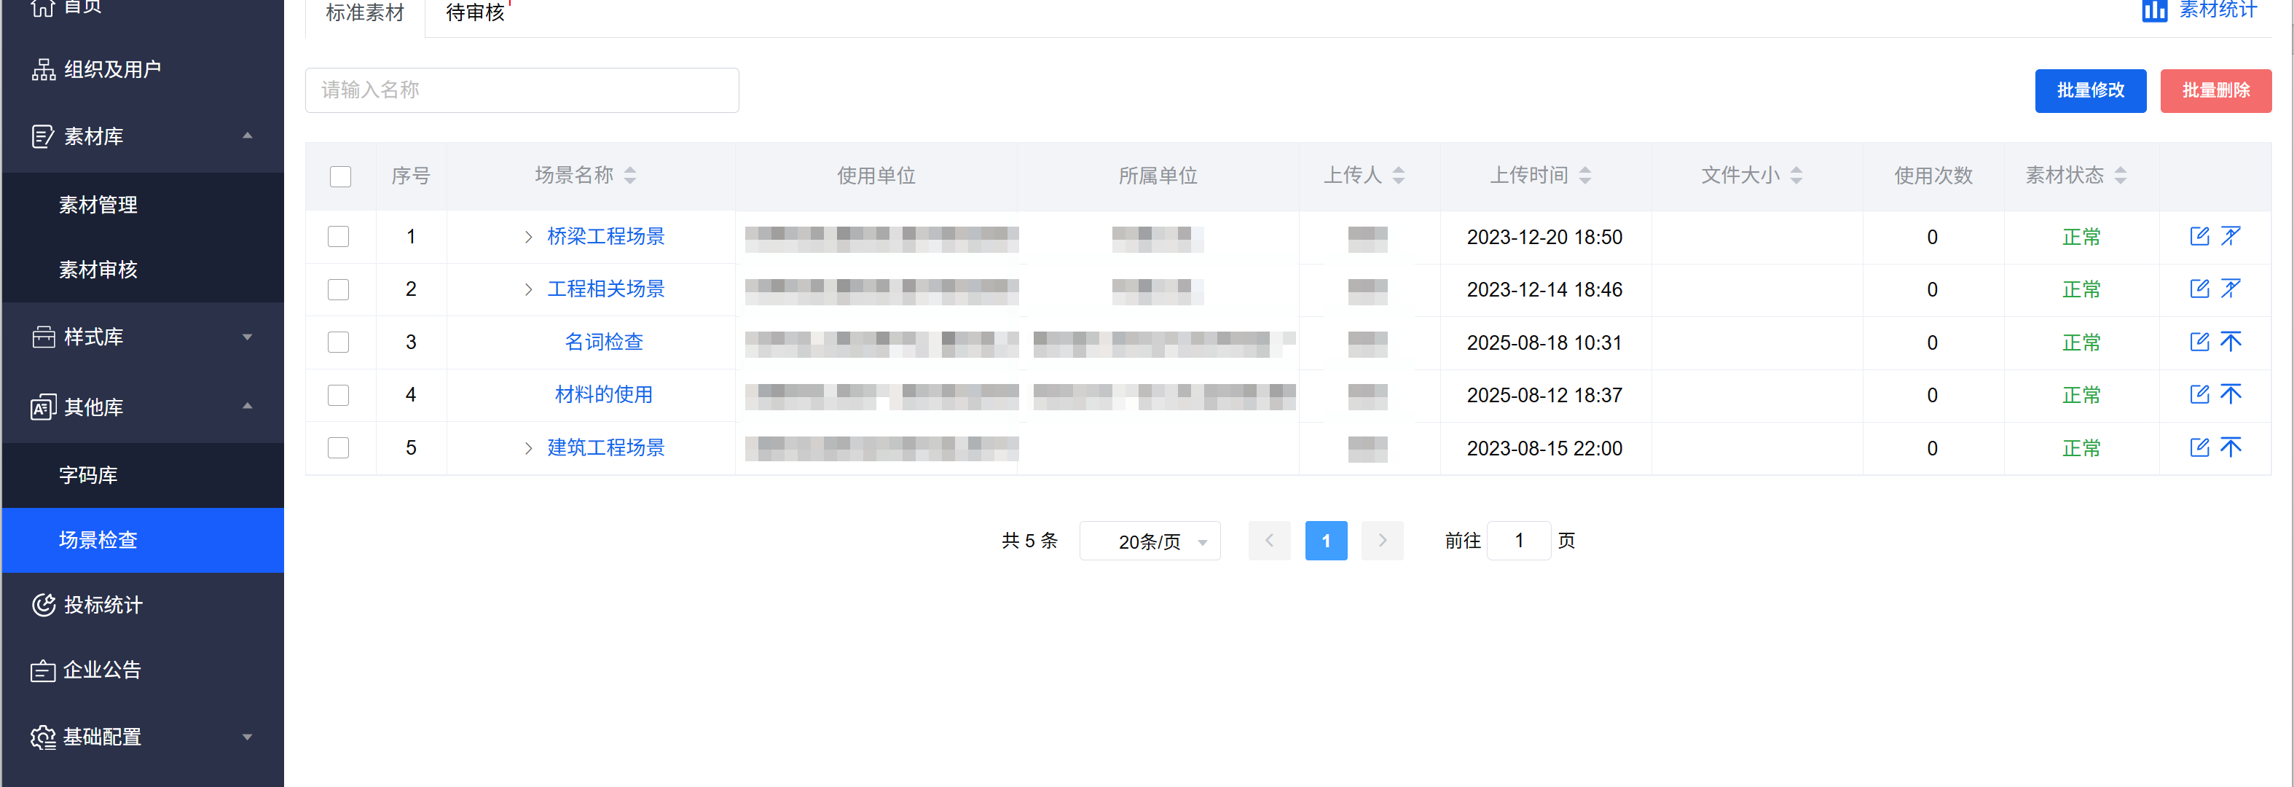
Task: Open 素材审核 in the sidebar
Action: tap(98, 269)
